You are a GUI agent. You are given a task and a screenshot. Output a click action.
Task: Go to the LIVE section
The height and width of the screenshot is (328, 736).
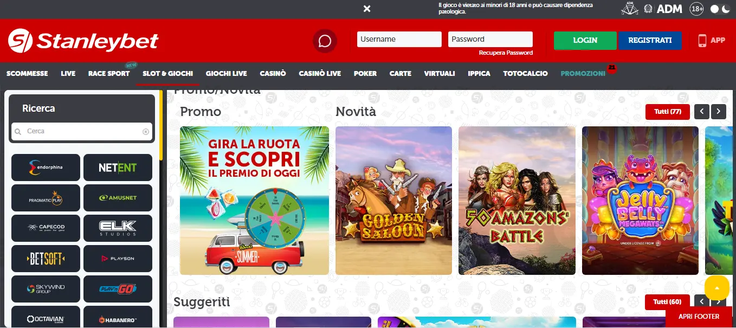[x=68, y=73]
